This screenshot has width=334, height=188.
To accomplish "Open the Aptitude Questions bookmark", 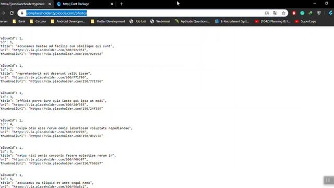I will tap(193, 21).
